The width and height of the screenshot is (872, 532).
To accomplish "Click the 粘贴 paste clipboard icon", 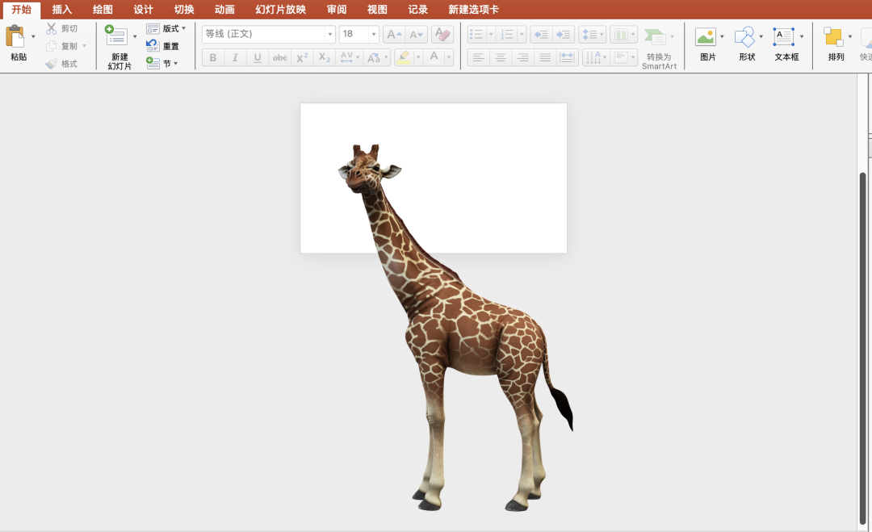I will pos(15,36).
